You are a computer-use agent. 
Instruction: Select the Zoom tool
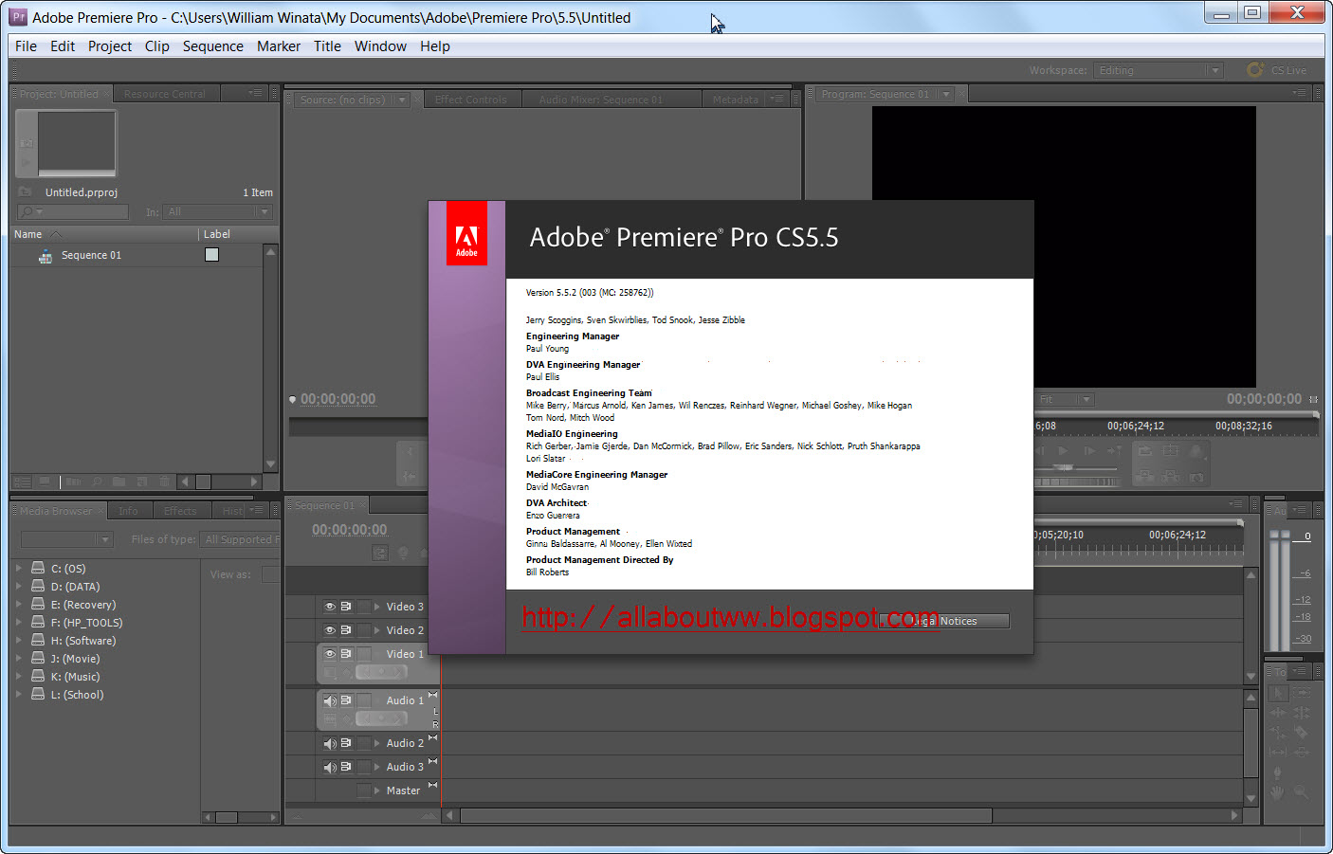pyautogui.click(x=1302, y=792)
